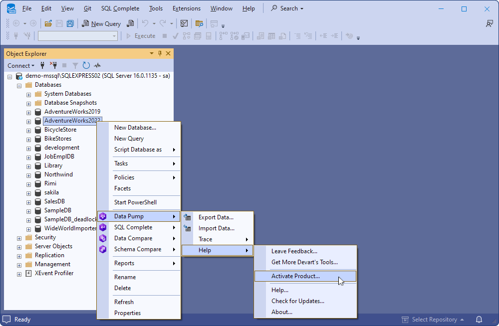499x326 pixels.
Task: Click the New Query toolbar button
Action: (x=101, y=23)
